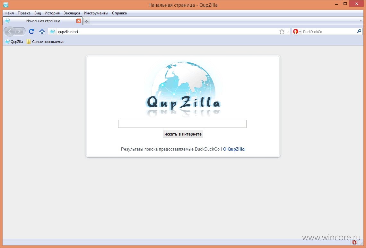
Task: Open the Инструменты menu
Action: pyautogui.click(x=96, y=13)
